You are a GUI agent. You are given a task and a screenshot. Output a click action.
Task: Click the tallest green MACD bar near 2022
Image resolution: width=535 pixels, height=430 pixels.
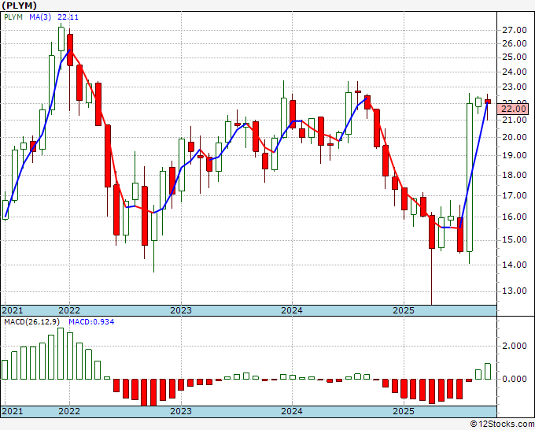pos(61,354)
